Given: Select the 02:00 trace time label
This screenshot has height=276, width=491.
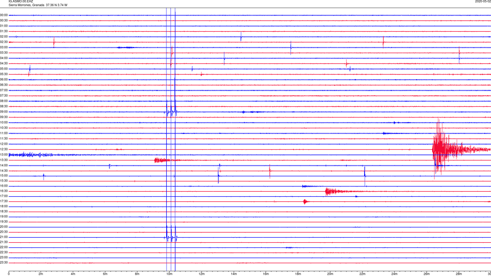Looking at the screenshot, I should [x=4, y=37].
